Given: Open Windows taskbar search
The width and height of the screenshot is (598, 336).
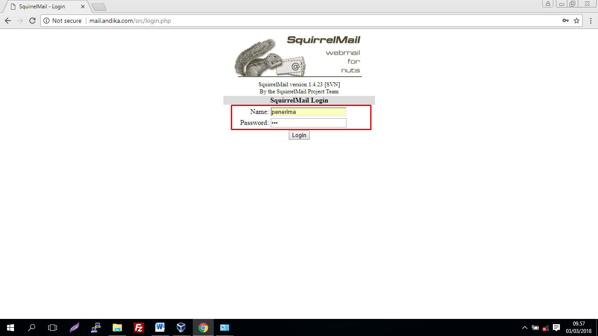Looking at the screenshot, I should click(x=32, y=328).
